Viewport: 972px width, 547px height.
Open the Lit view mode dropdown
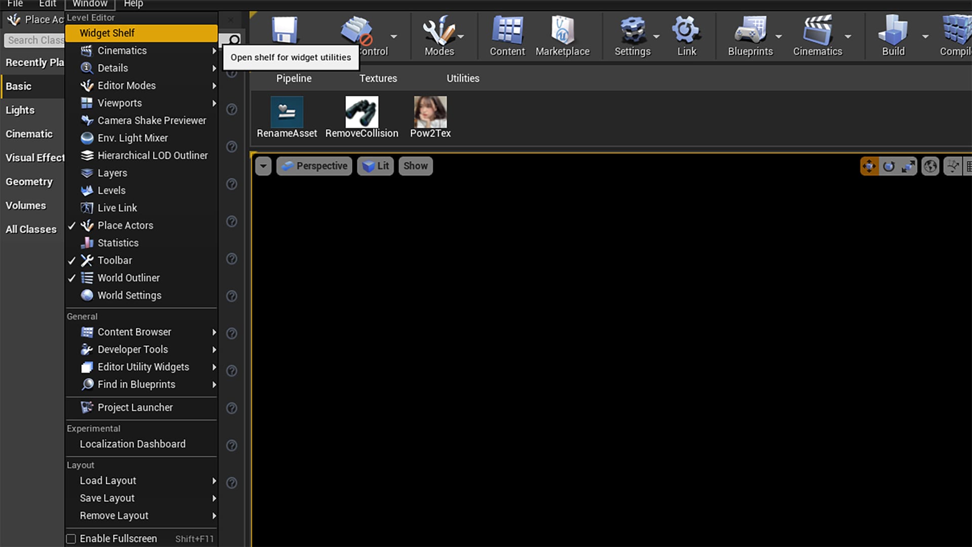[375, 166]
